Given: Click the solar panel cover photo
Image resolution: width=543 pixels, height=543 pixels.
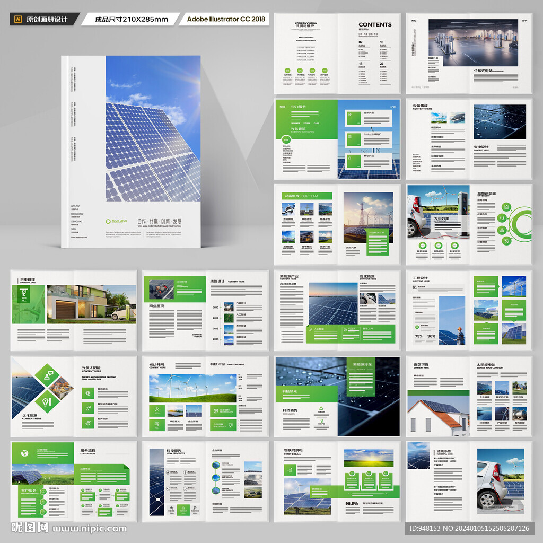Looking at the screenshot, I should (153, 128).
